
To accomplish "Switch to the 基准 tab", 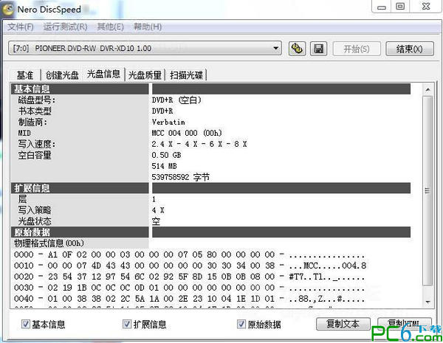I will (x=25, y=75).
